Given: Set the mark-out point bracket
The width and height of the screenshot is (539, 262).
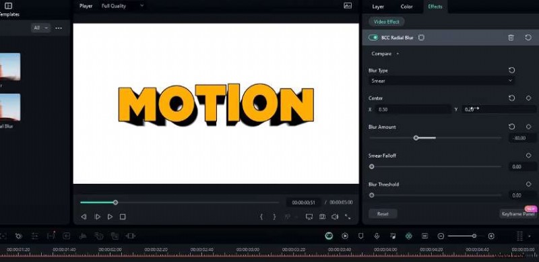Looking at the screenshot, I should coord(274,217).
